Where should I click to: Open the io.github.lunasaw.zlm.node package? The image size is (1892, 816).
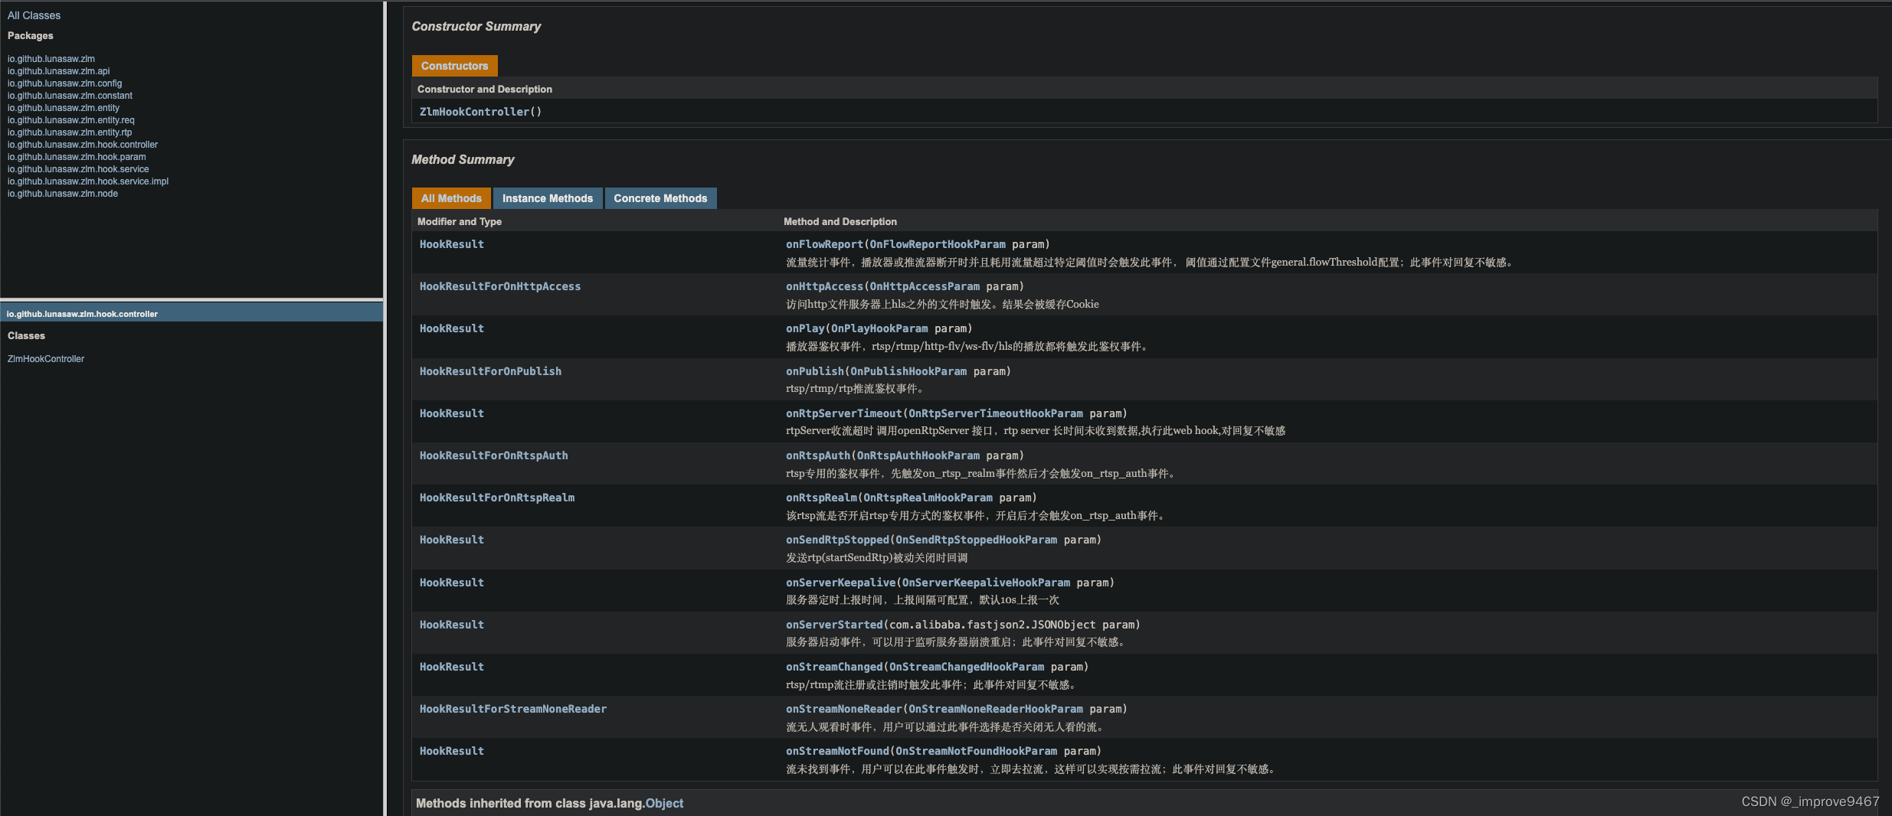[x=62, y=194]
